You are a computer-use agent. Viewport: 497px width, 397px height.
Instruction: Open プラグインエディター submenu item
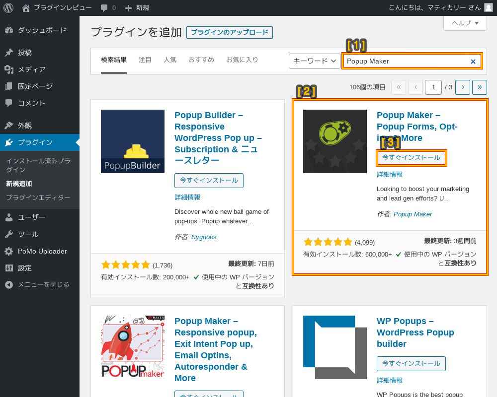pos(38,198)
